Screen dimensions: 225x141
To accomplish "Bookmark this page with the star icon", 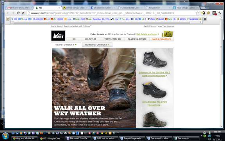I will (197, 13).
